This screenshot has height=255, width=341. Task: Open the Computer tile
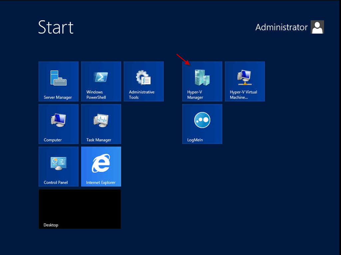(x=58, y=124)
